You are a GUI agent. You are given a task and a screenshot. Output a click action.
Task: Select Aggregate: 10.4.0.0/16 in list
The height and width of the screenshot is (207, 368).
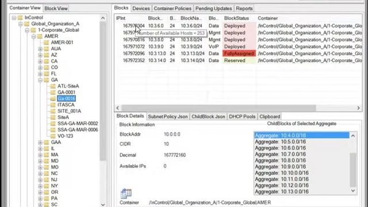[302, 136]
